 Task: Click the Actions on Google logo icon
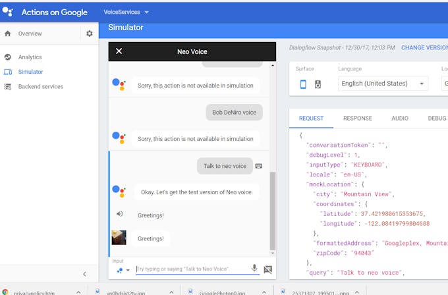click(x=7, y=12)
